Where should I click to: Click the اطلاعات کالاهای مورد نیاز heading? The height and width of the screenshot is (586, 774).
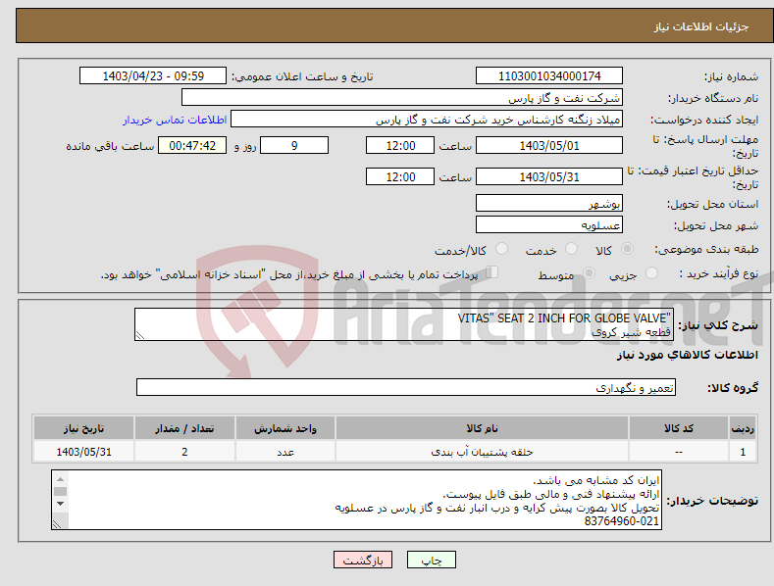tap(687, 355)
